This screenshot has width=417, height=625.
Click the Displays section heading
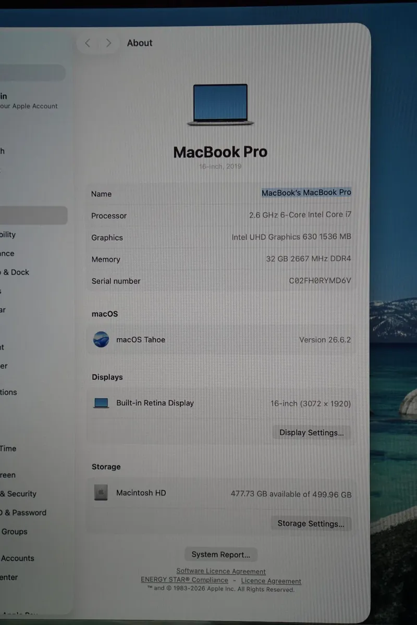tap(107, 377)
